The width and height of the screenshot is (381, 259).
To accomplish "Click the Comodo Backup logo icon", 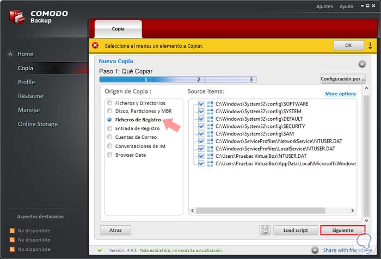I will tap(17, 17).
